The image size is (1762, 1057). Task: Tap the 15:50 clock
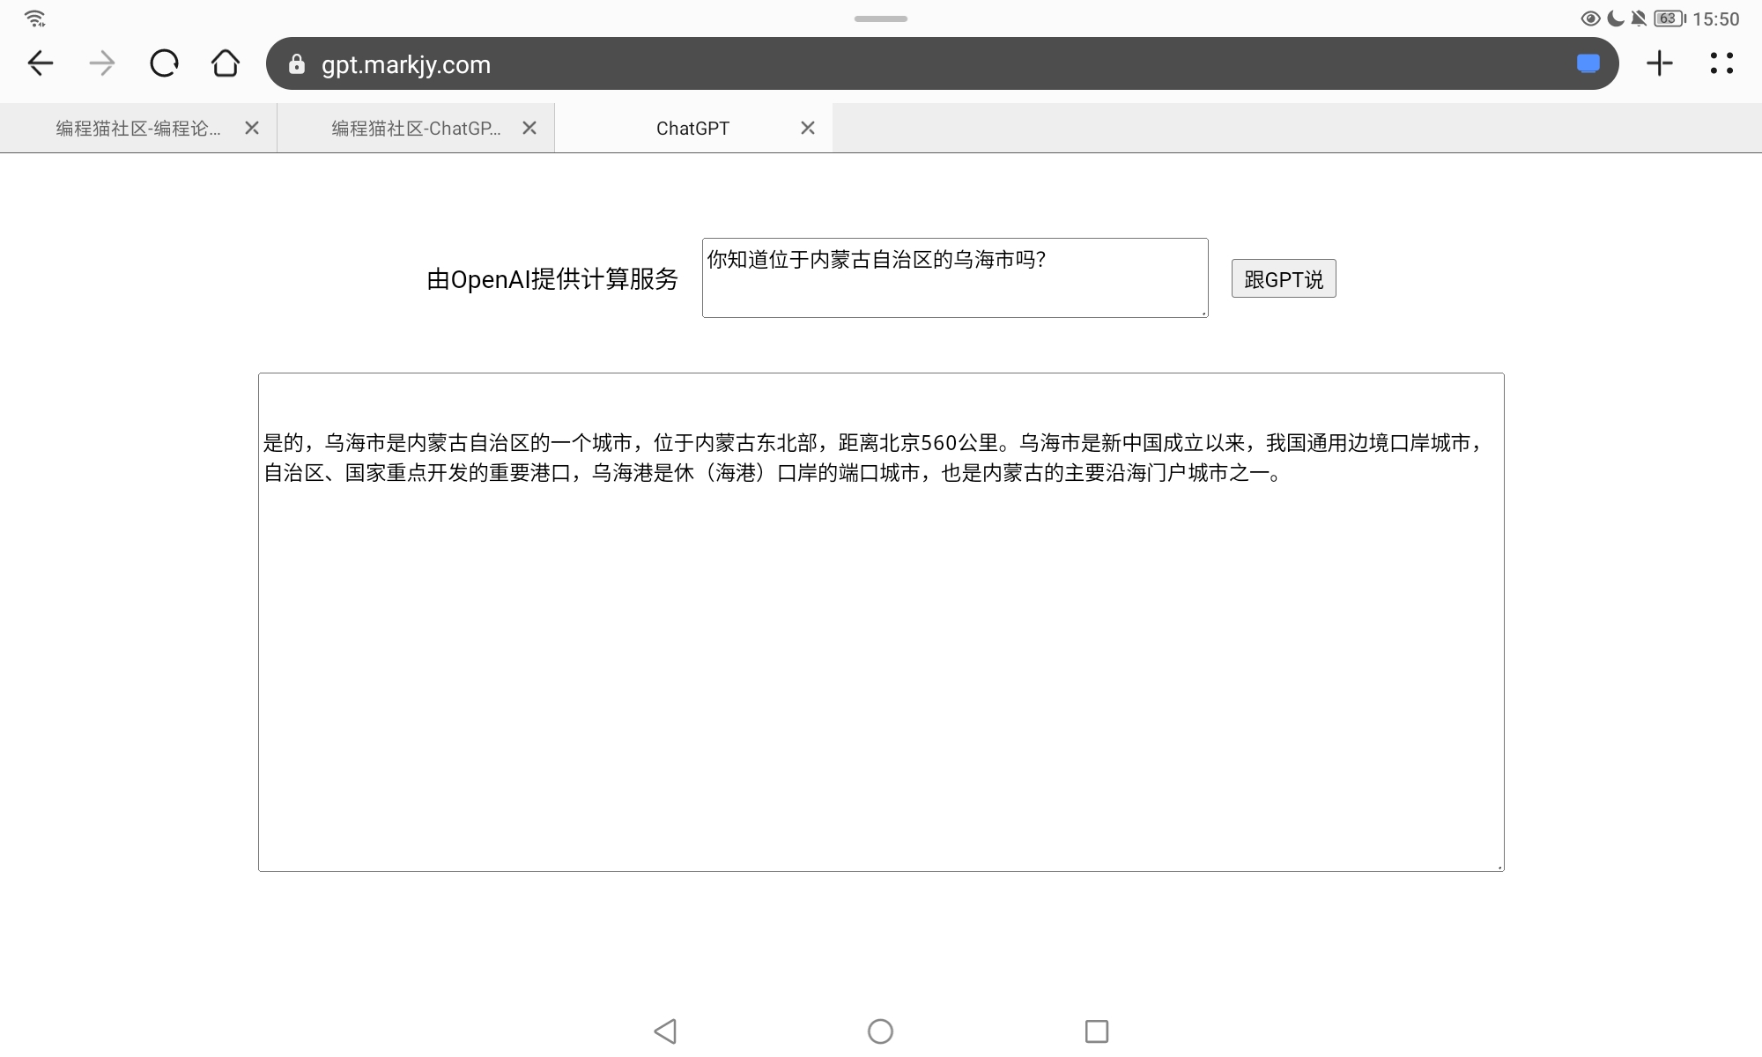[1716, 19]
